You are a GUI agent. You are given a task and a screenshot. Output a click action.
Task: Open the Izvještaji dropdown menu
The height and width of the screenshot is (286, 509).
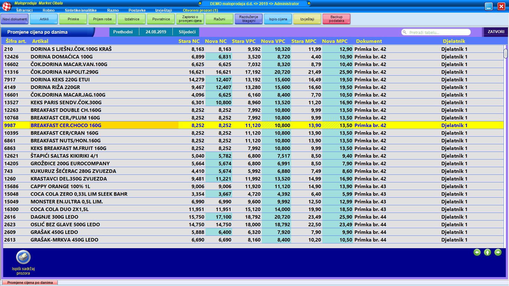tap(164, 10)
